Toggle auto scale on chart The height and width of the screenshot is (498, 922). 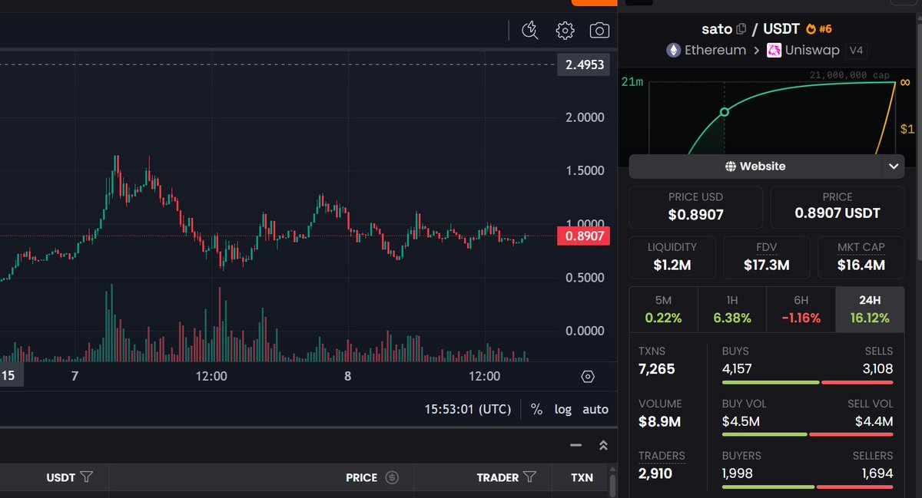(x=595, y=409)
